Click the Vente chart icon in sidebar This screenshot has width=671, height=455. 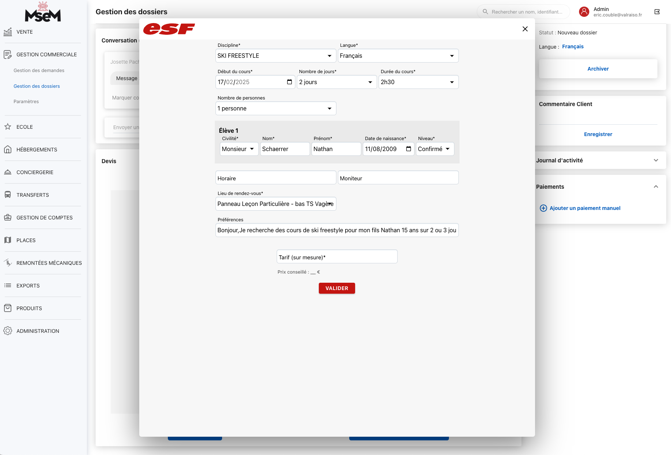[8, 32]
